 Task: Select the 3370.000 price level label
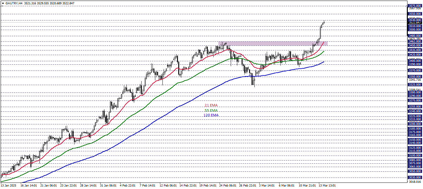click(415, 71)
